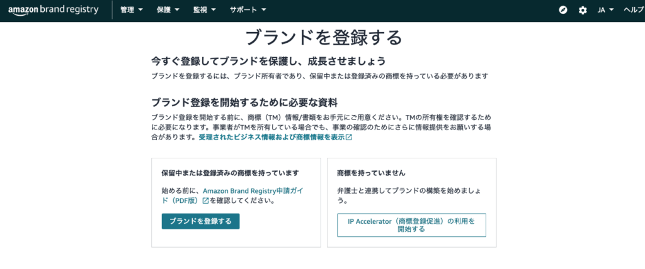Start IP Accelerator（商標登録促進）button
Viewport: 645px width, 269px height.
[411, 225]
